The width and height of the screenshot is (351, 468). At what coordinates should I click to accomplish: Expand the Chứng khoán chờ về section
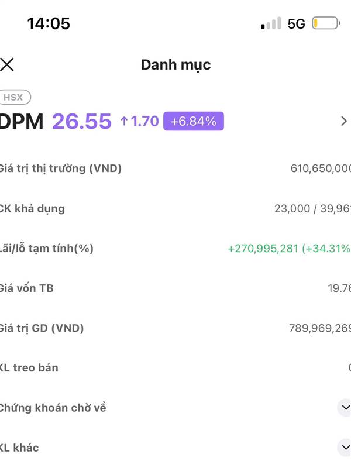(345, 408)
